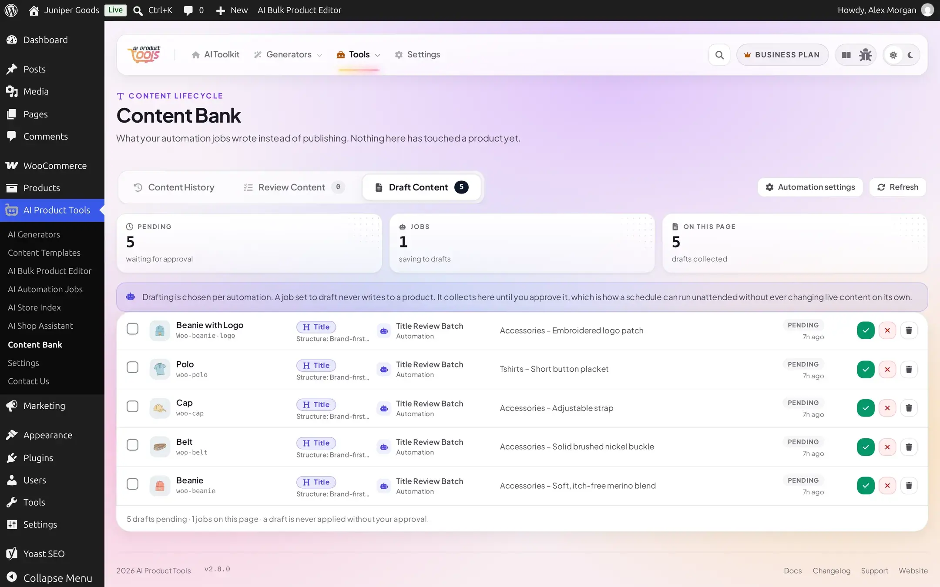Click the New content admin bar item
940x587 pixels.
point(232,10)
